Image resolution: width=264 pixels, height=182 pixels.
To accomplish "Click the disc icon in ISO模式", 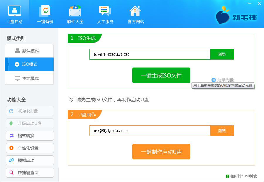I will pos(17,64).
